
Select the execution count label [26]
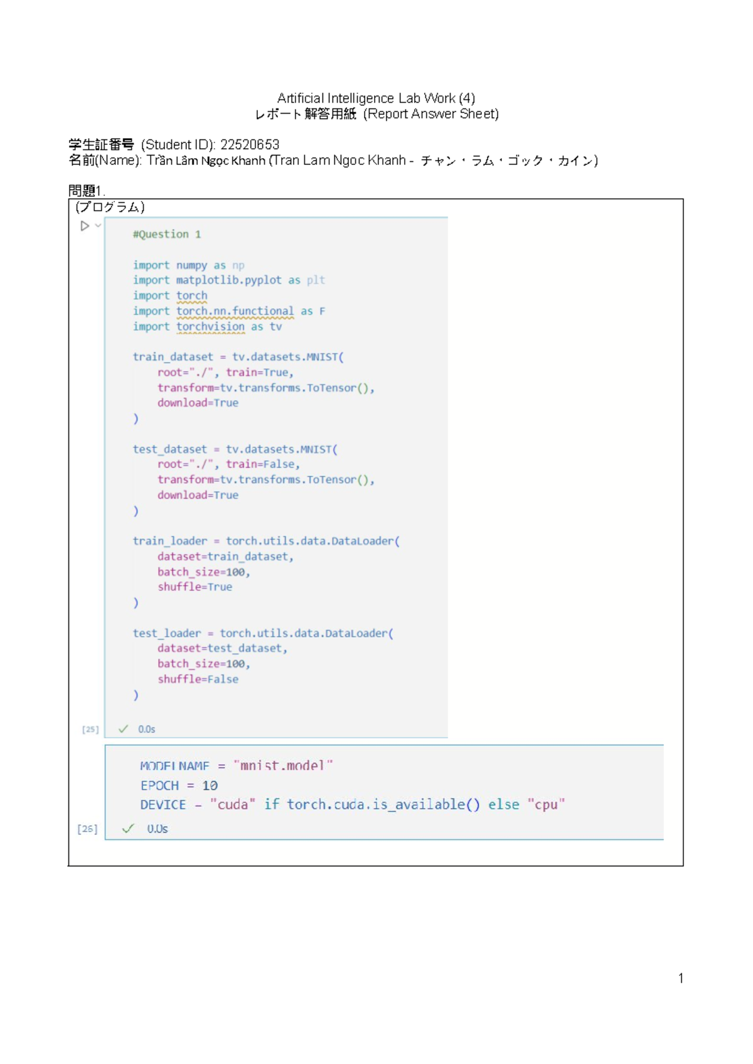pos(87,829)
